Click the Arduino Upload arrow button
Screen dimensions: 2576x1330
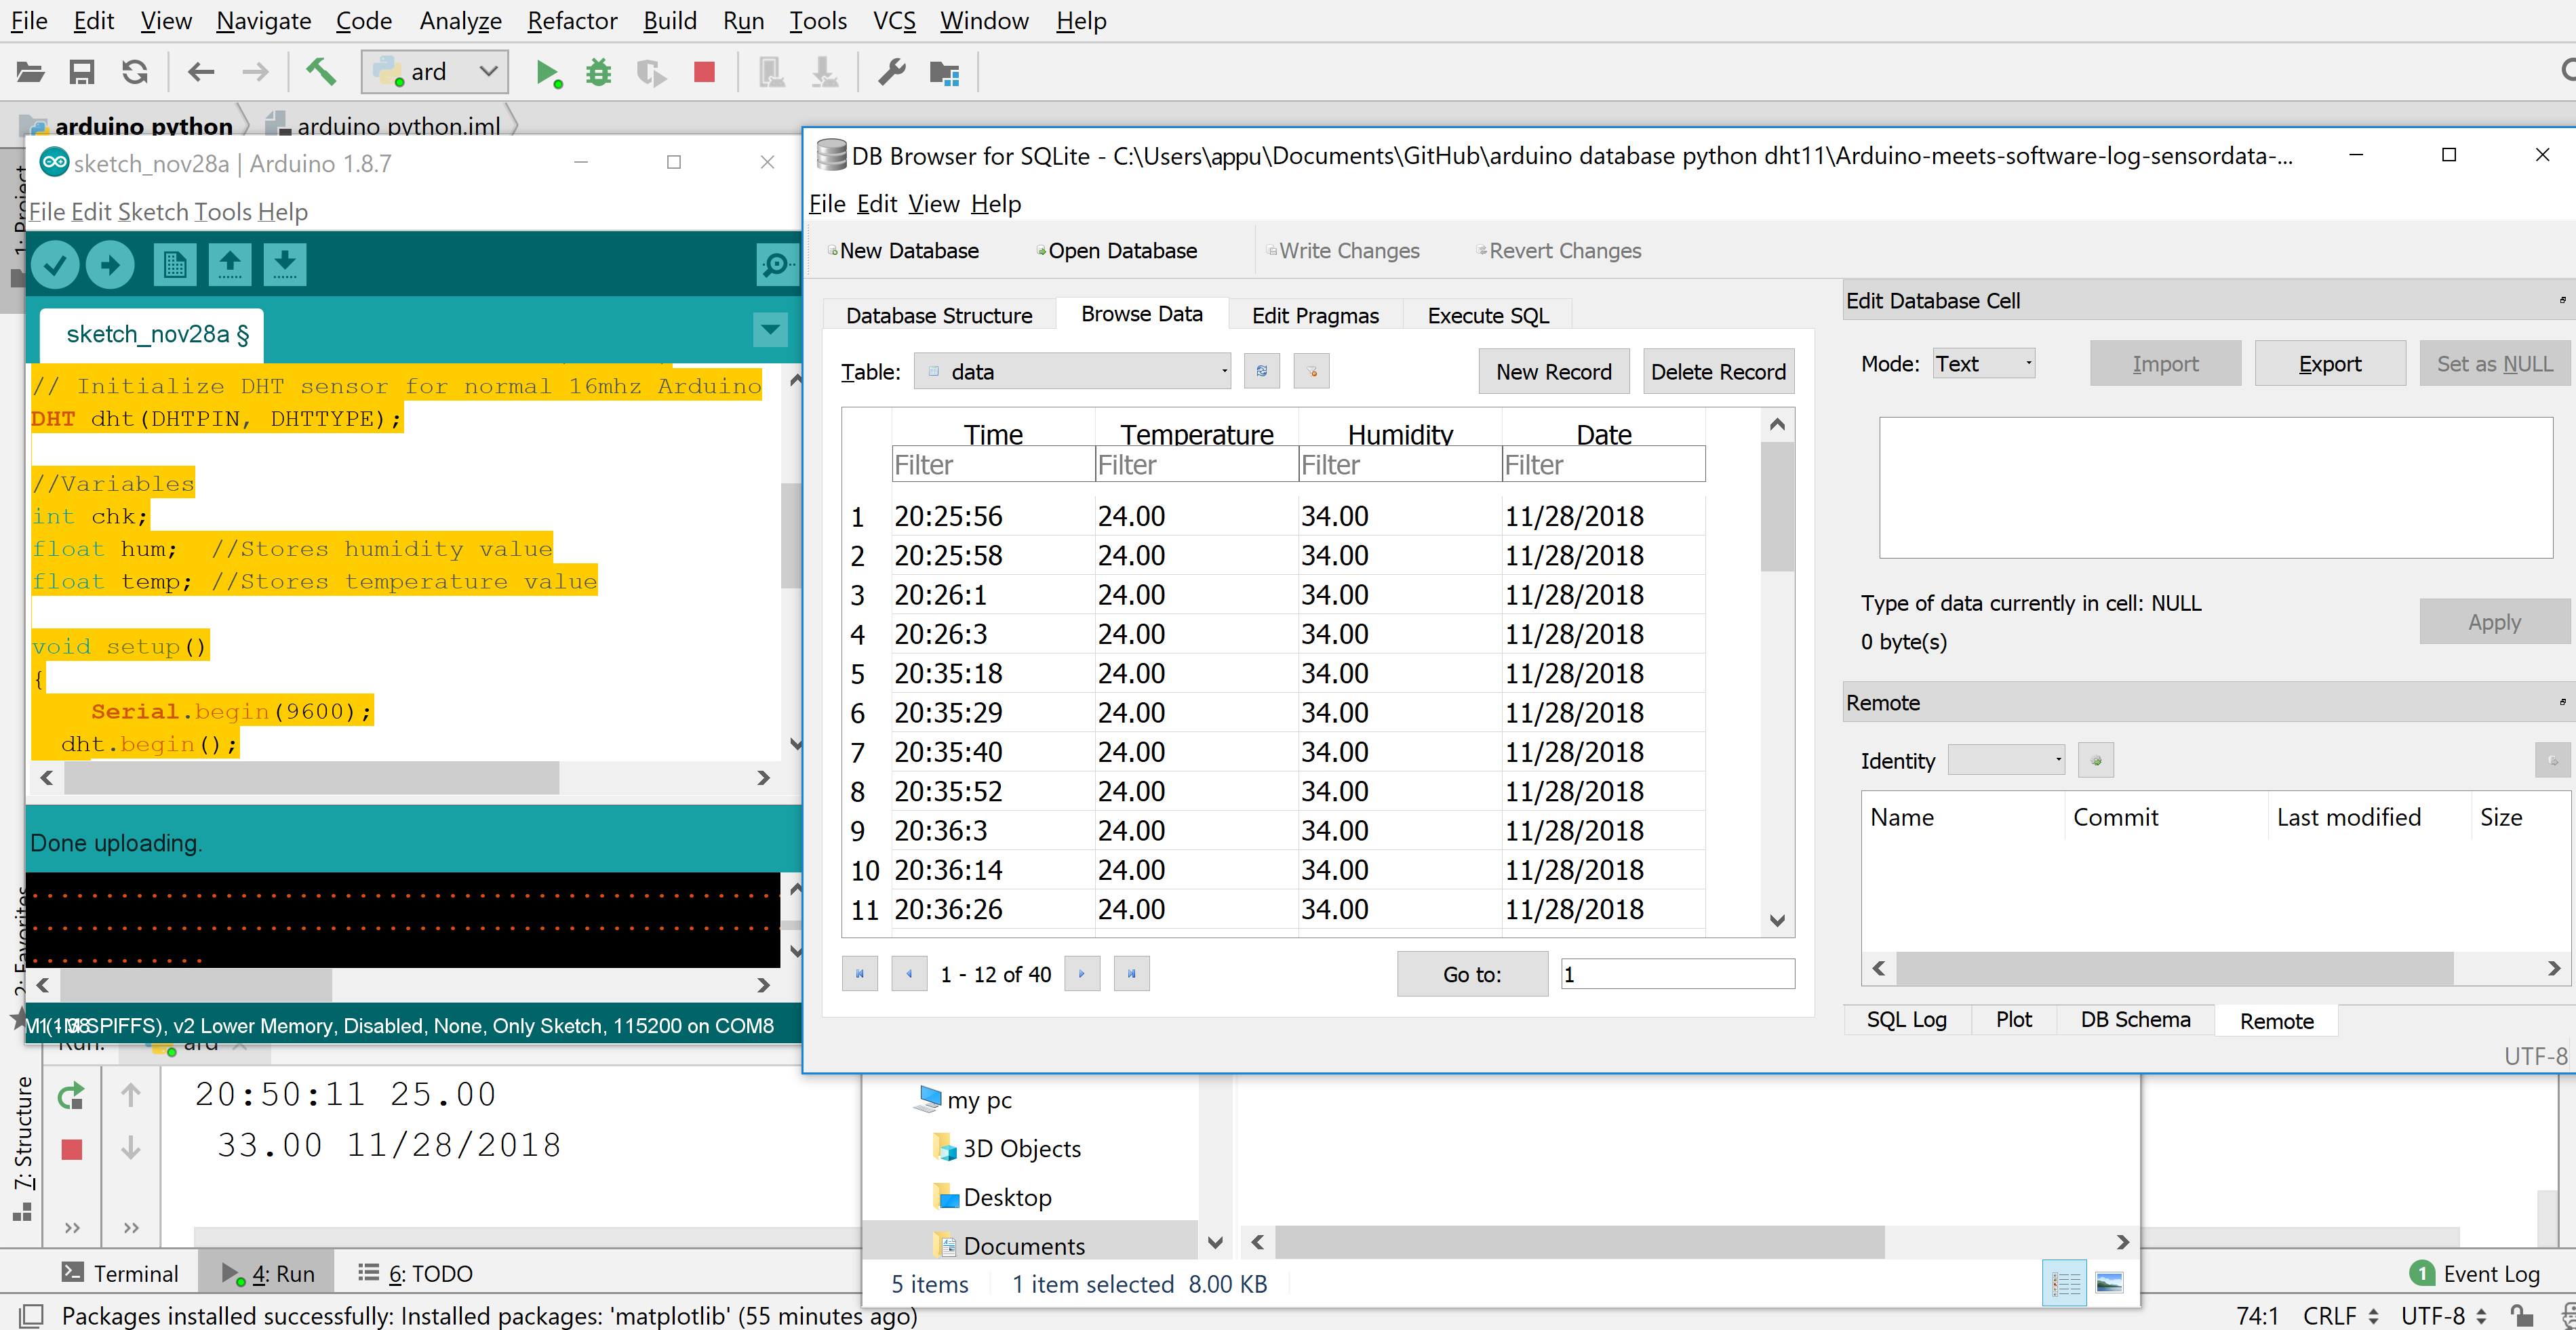coord(110,265)
